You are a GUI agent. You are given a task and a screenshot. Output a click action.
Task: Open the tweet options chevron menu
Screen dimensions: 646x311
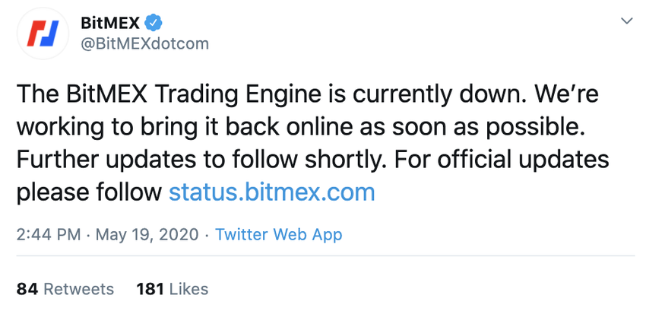[627, 21]
